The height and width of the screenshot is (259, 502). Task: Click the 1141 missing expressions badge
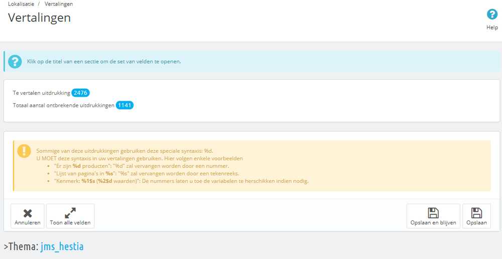(x=124, y=105)
